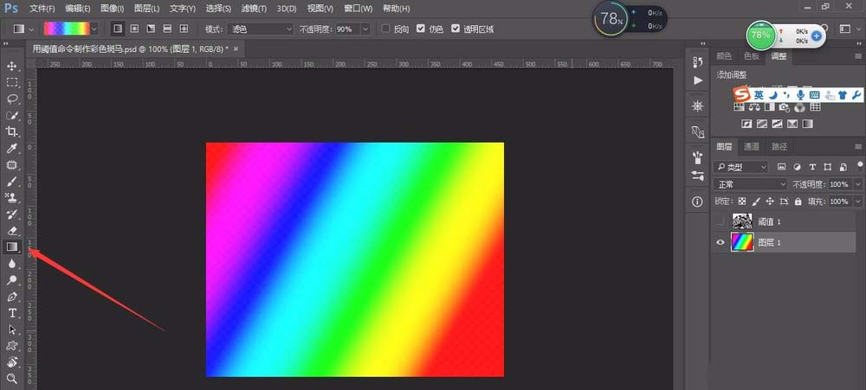Select the Crop tool

[12, 131]
